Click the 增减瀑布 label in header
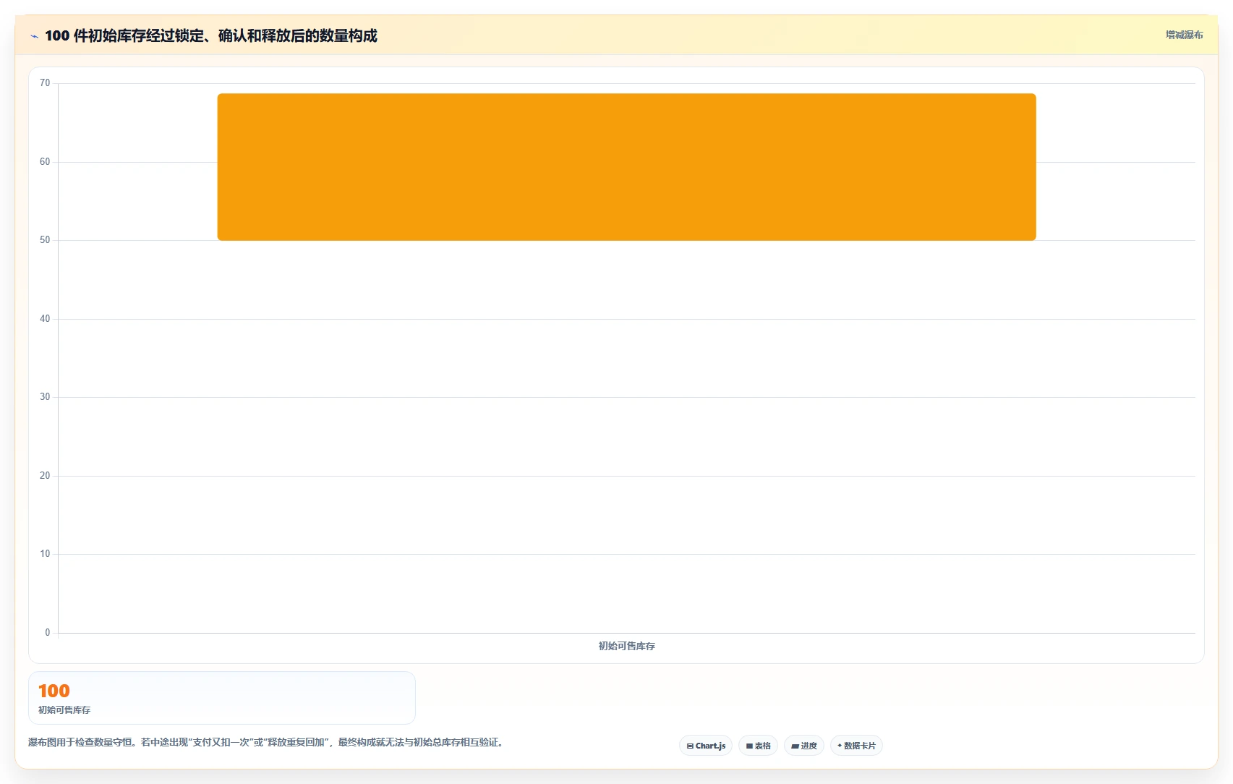The width and height of the screenshot is (1233, 784). 1184,35
